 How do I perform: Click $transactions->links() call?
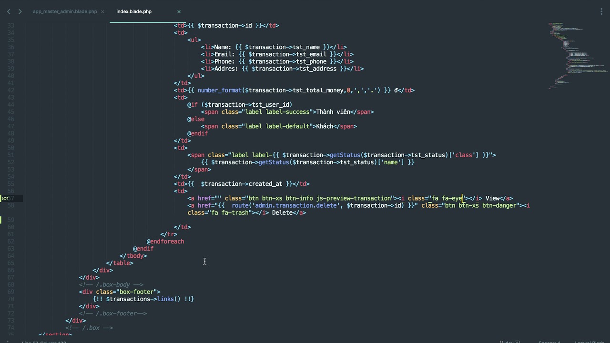143,299
